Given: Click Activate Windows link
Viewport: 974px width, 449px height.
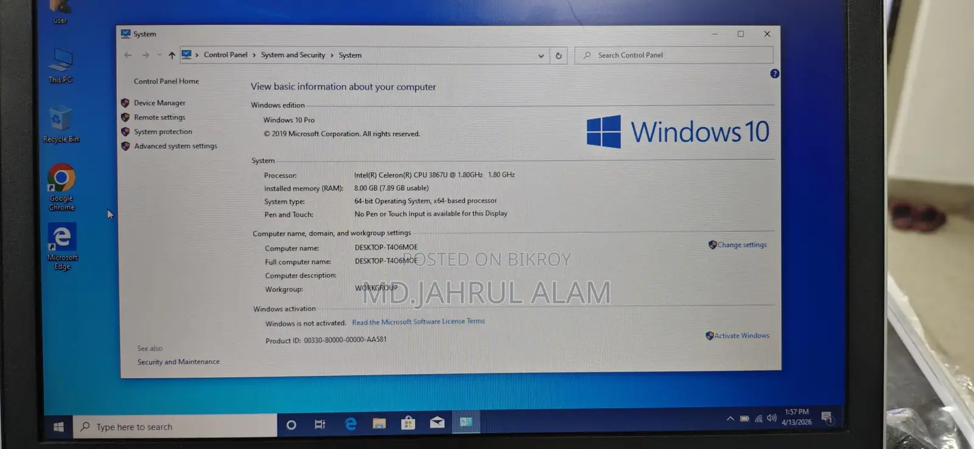Looking at the screenshot, I should pyautogui.click(x=741, y=335).
